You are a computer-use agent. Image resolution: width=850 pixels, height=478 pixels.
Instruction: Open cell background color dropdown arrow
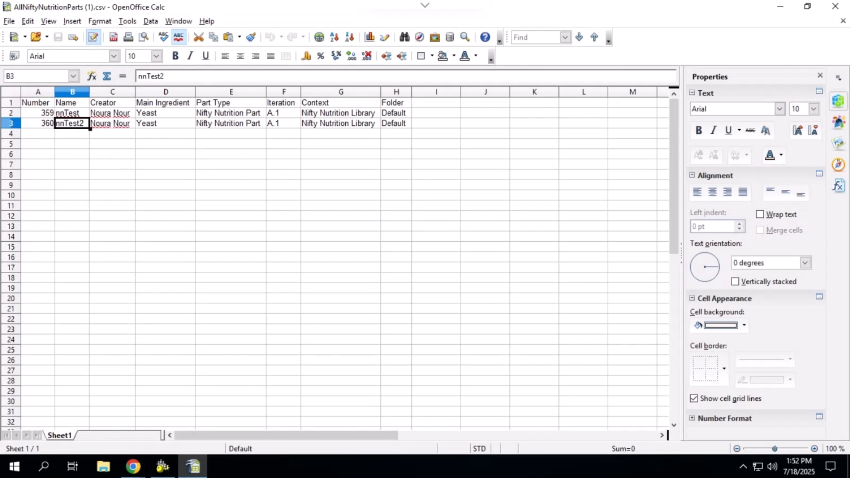pyautogui.click(x=744, y=325)
